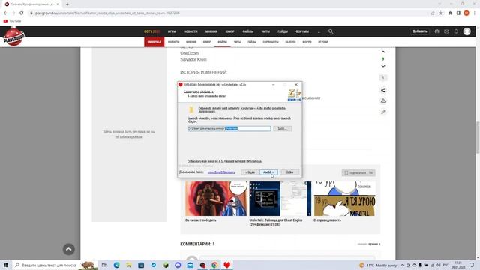Click the OneDoom author name
The height and width of the screenshot is (270, 480).
pyautogui.click(x=190, y=53)
